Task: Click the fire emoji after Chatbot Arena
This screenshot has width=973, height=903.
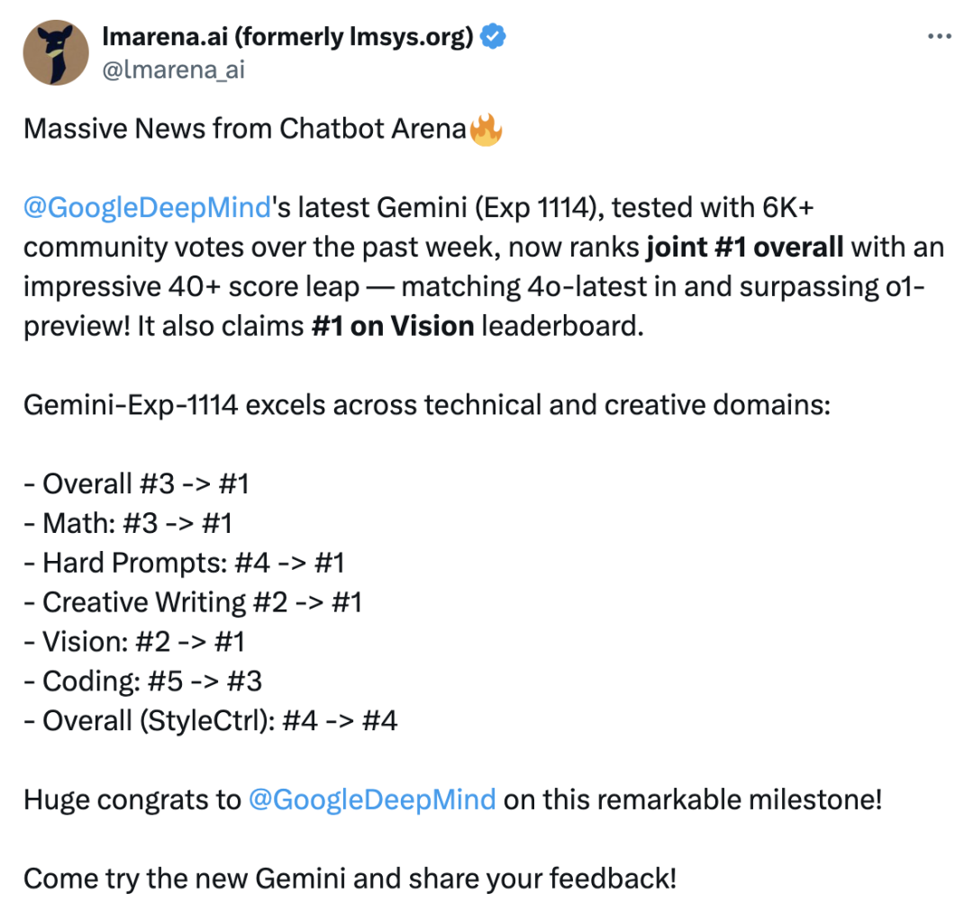Action: pos(486,129)
